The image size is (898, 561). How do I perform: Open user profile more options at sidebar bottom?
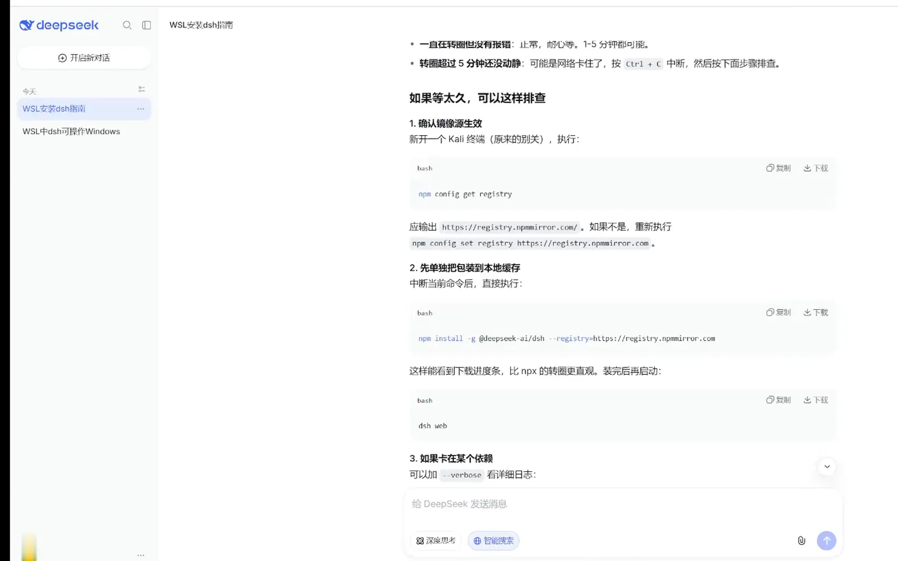141,555
